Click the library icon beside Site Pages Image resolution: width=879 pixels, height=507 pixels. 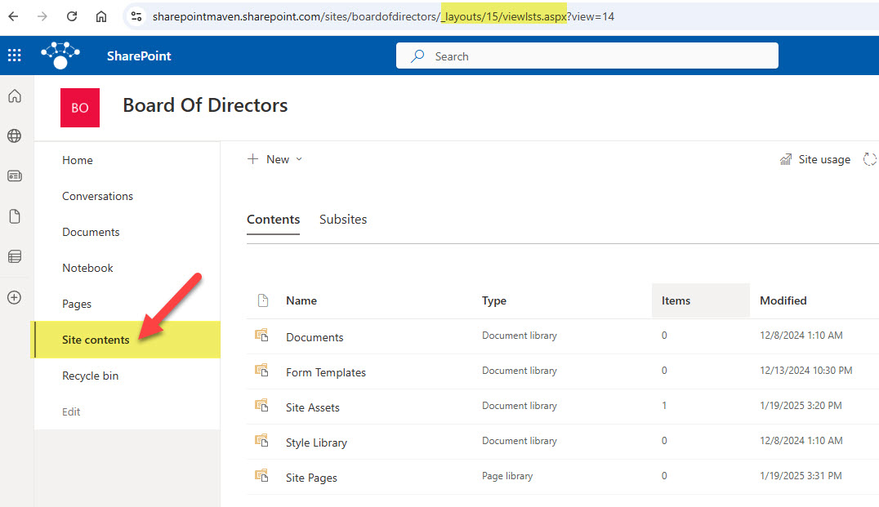click(261, 476)
